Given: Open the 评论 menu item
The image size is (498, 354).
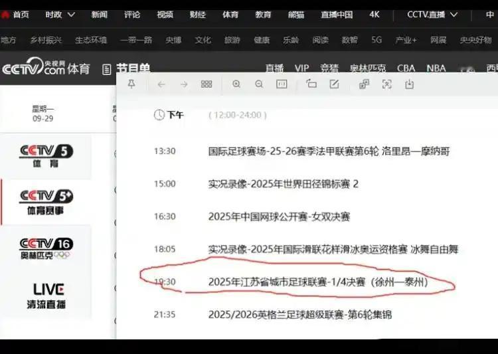Looking at the screenshot, I should [x=132, y=15].
